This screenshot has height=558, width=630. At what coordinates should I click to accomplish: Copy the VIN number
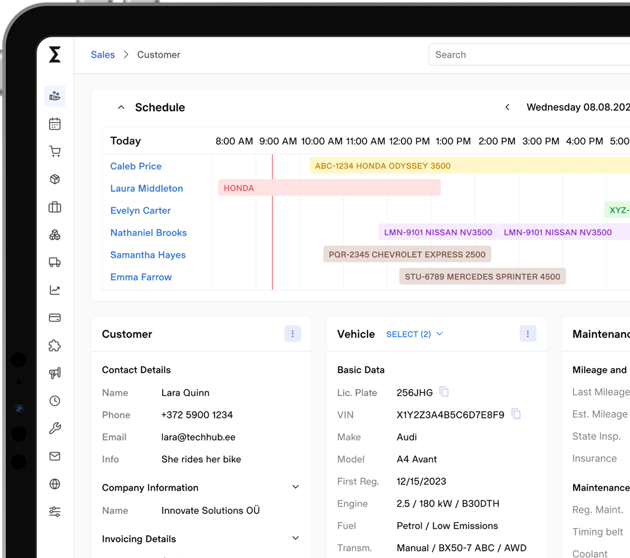coord(516,414)
